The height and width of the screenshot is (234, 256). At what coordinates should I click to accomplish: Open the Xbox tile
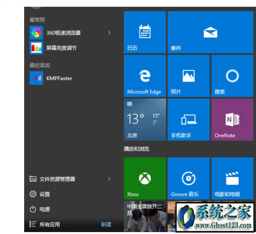pos(145,179)
